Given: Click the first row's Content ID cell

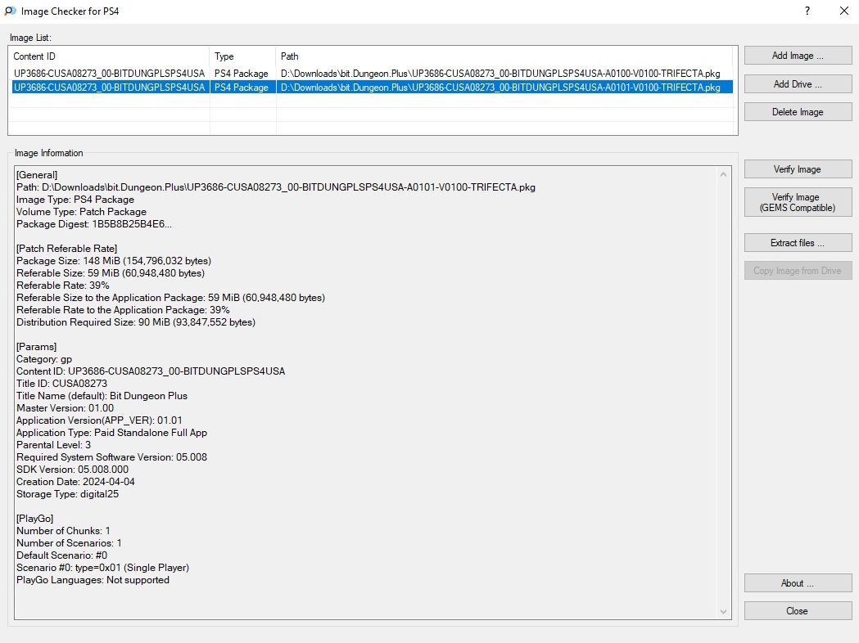Looking at the screenshot, I should pos(109,74).
